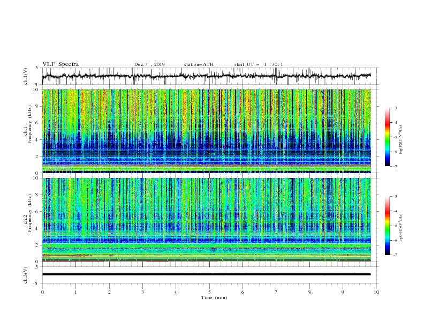Click the "7" tick on the time axis
The height and width of the screenshot is (328, 424).
[x=276, y=292]
